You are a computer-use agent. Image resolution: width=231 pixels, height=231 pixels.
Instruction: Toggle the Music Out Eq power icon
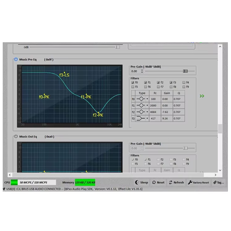point(16,137)
